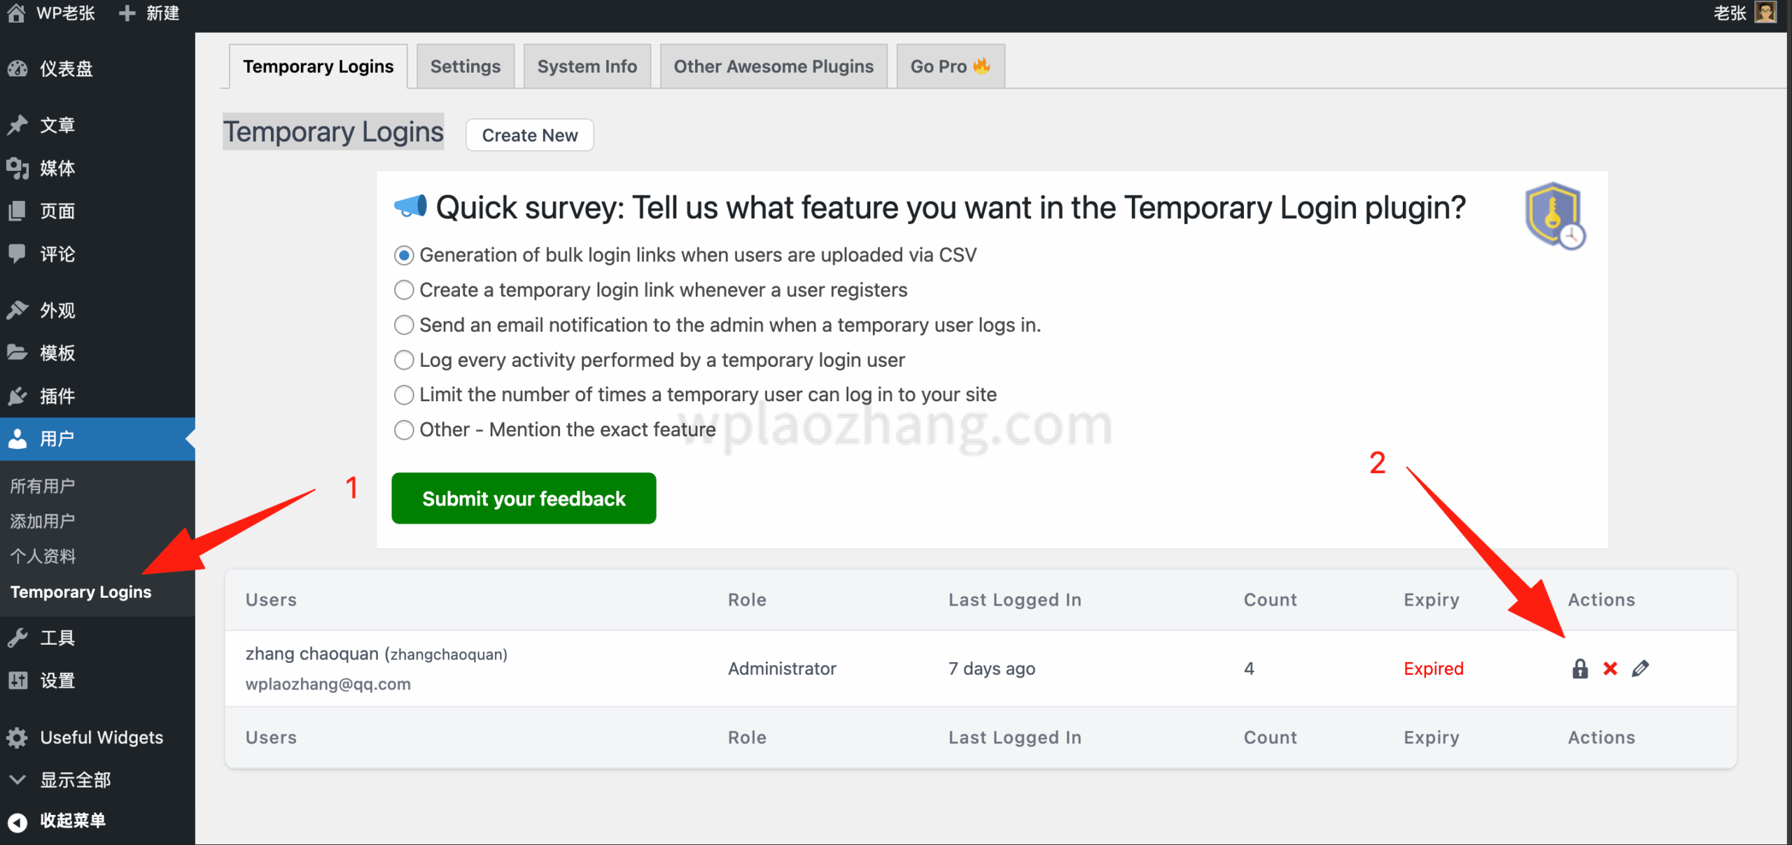Delete the temporary login with red X
1792x845 pixels.
1610,669
